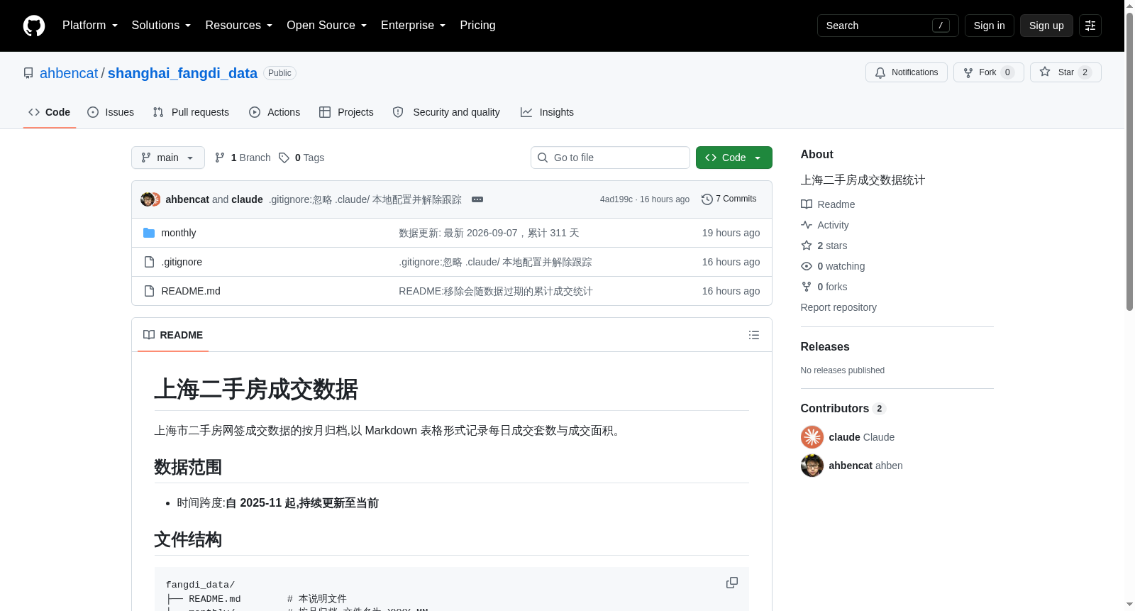Click the Sign in button
Screen dimensions: 1135x611
[x=990, y=26]
